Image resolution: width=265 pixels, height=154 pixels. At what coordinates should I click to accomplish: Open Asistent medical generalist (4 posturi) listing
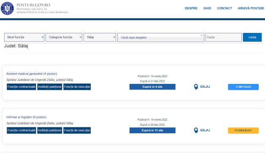(x=32, y=74)
